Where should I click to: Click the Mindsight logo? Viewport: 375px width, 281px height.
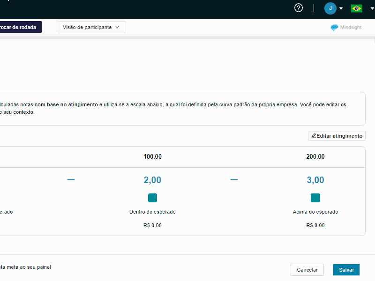[x=346, y=28]
